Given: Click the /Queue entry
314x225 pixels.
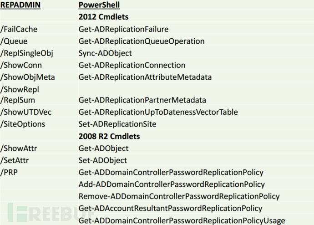Looking at the screenshot, I should pos(14,41).
